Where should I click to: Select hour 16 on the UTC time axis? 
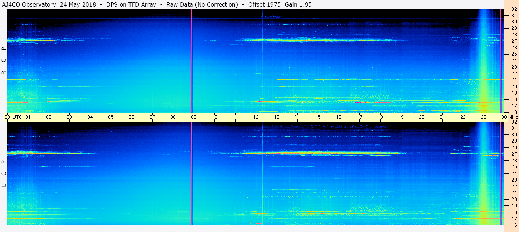pyautogui.click(x=339, y=117)
